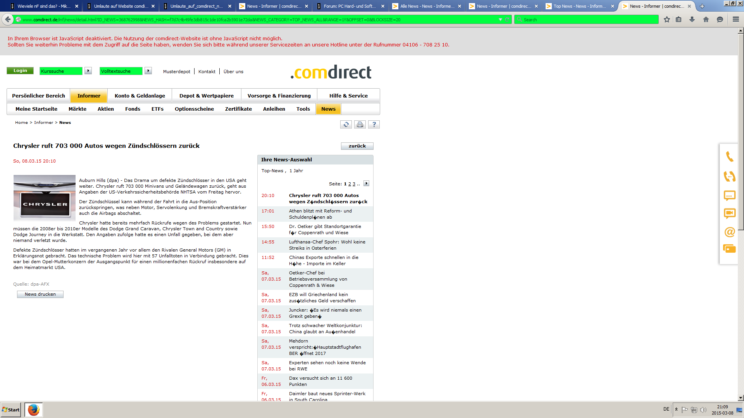The image size is (744, 418).
Task: Click the Informer breadcrumb link
Action: (x=44, y=122)
